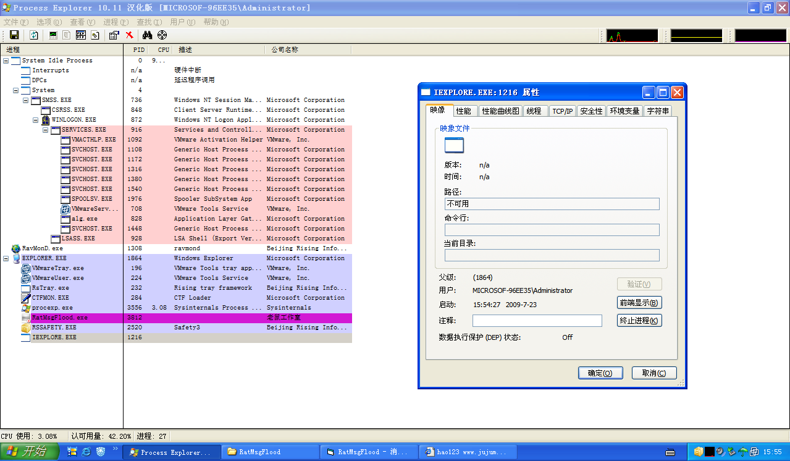Open the System Information graph toolbar icon
This screenshot has height=461, width=790.
(x=53, y=35)
